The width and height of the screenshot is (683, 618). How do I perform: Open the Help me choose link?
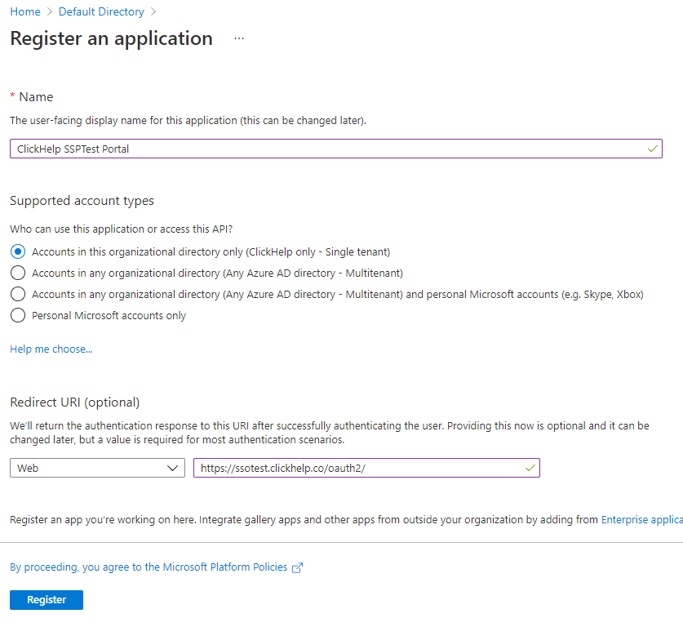coord(51,349)
